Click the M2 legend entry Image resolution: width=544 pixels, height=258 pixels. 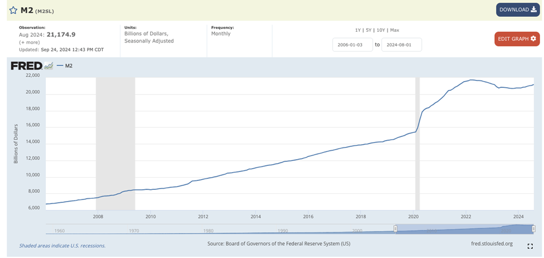tap(65, 66)
